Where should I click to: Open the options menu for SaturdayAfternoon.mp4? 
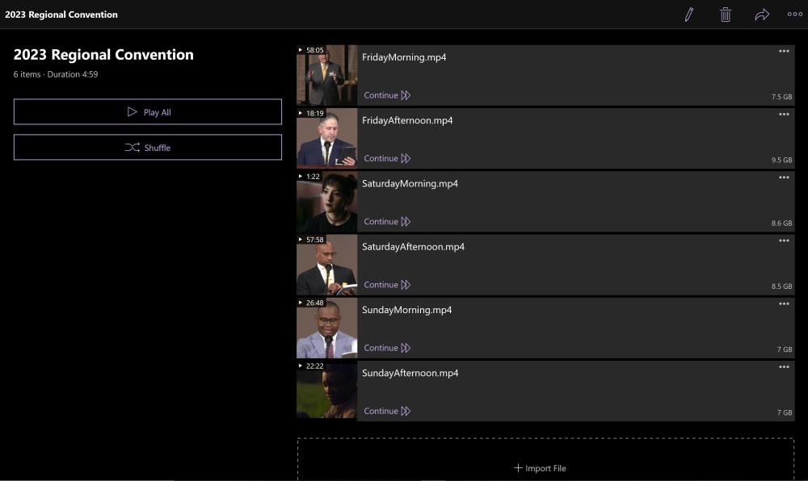784,240
